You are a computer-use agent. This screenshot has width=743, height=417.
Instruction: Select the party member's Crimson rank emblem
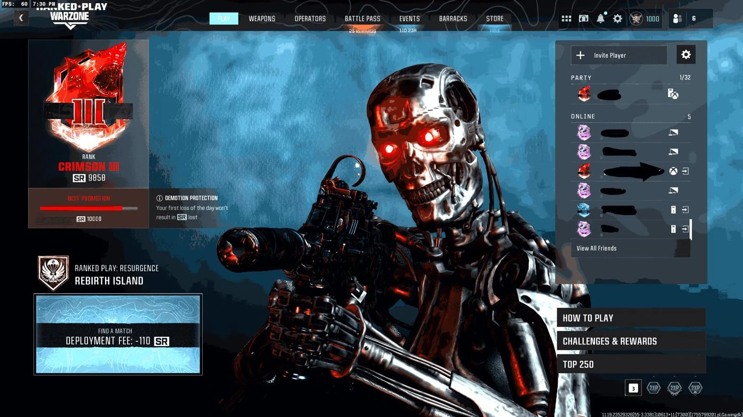(x=584, y=94)
